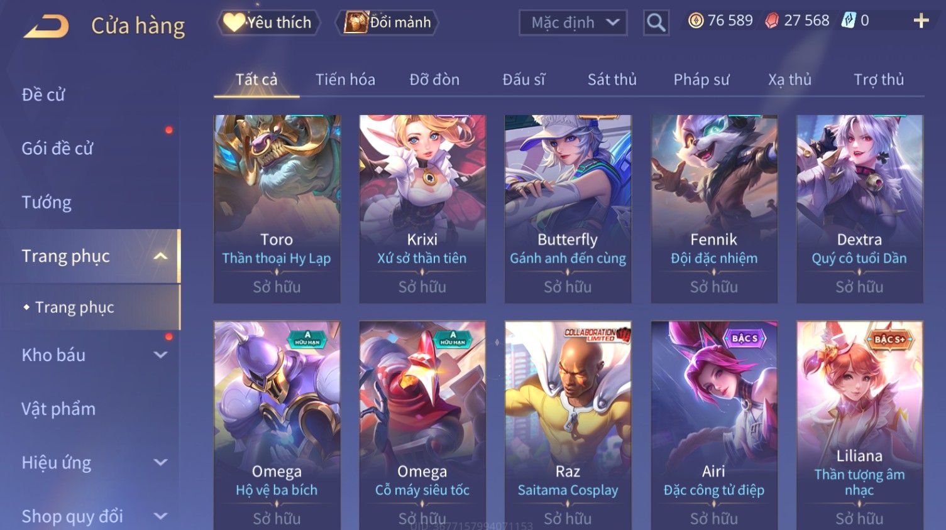Go to Tướng in the sidebar
The image size is (946, 530).
47,202
